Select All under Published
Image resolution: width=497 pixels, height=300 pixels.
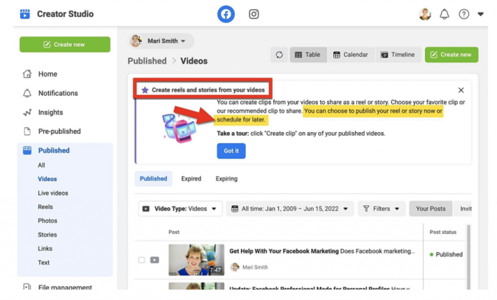click(x=42, y=165)
